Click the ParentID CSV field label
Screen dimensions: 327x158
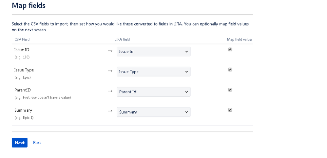[23, 90]
